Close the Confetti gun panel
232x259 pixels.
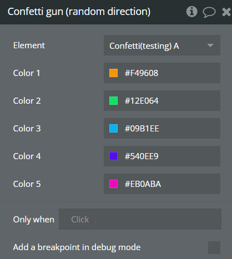[226, 12]
